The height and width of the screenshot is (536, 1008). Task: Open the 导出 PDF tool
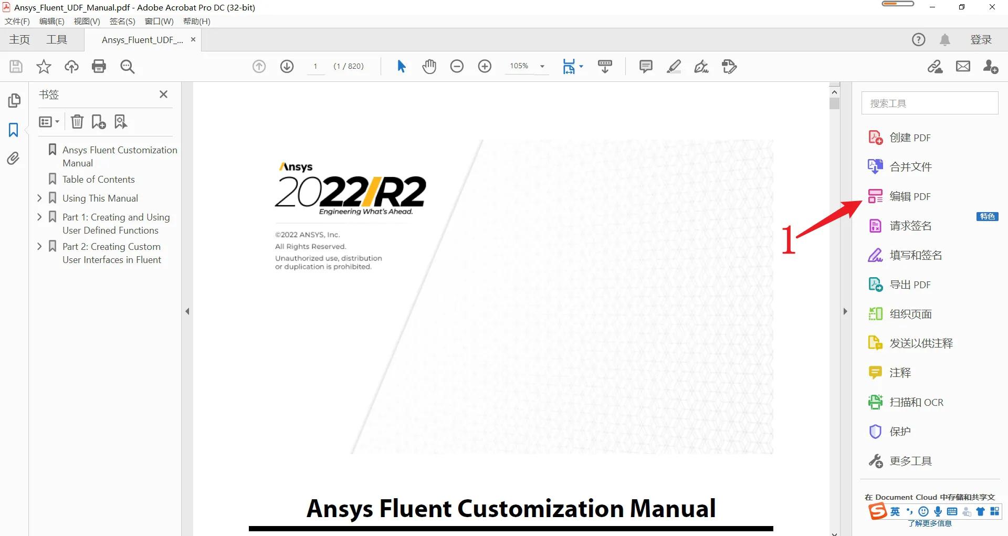(900, 285)
